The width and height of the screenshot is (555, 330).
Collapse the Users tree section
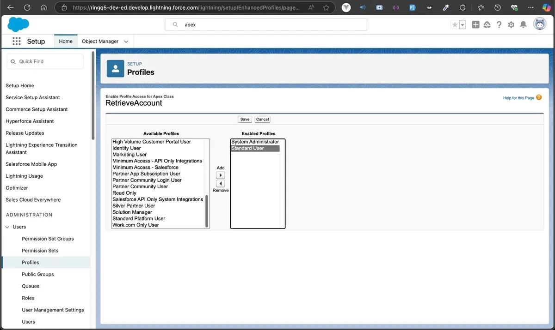point(7,227)
